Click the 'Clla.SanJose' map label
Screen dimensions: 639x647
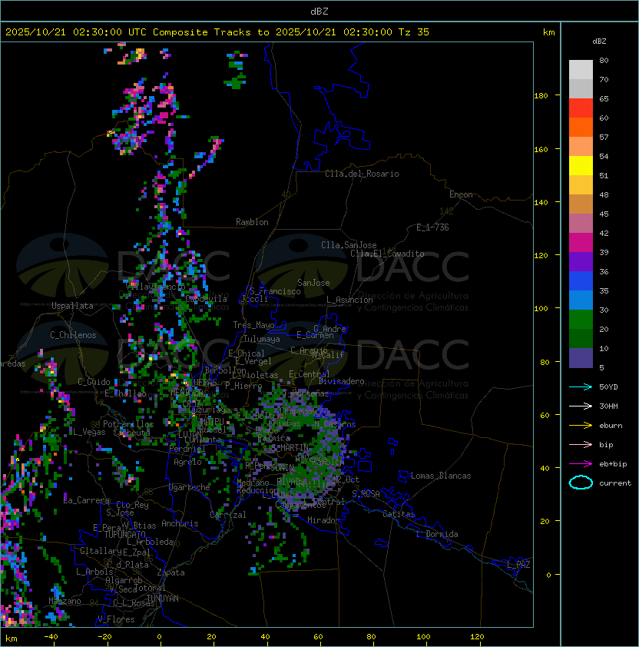349,245
